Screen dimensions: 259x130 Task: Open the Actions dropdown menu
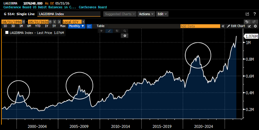[x=146, y=14]
